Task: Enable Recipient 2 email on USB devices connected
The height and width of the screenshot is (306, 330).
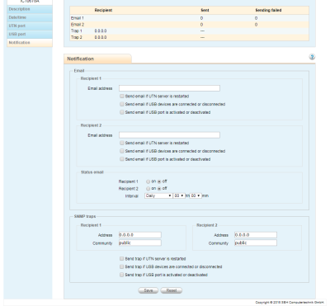Action: pos(122,151)
